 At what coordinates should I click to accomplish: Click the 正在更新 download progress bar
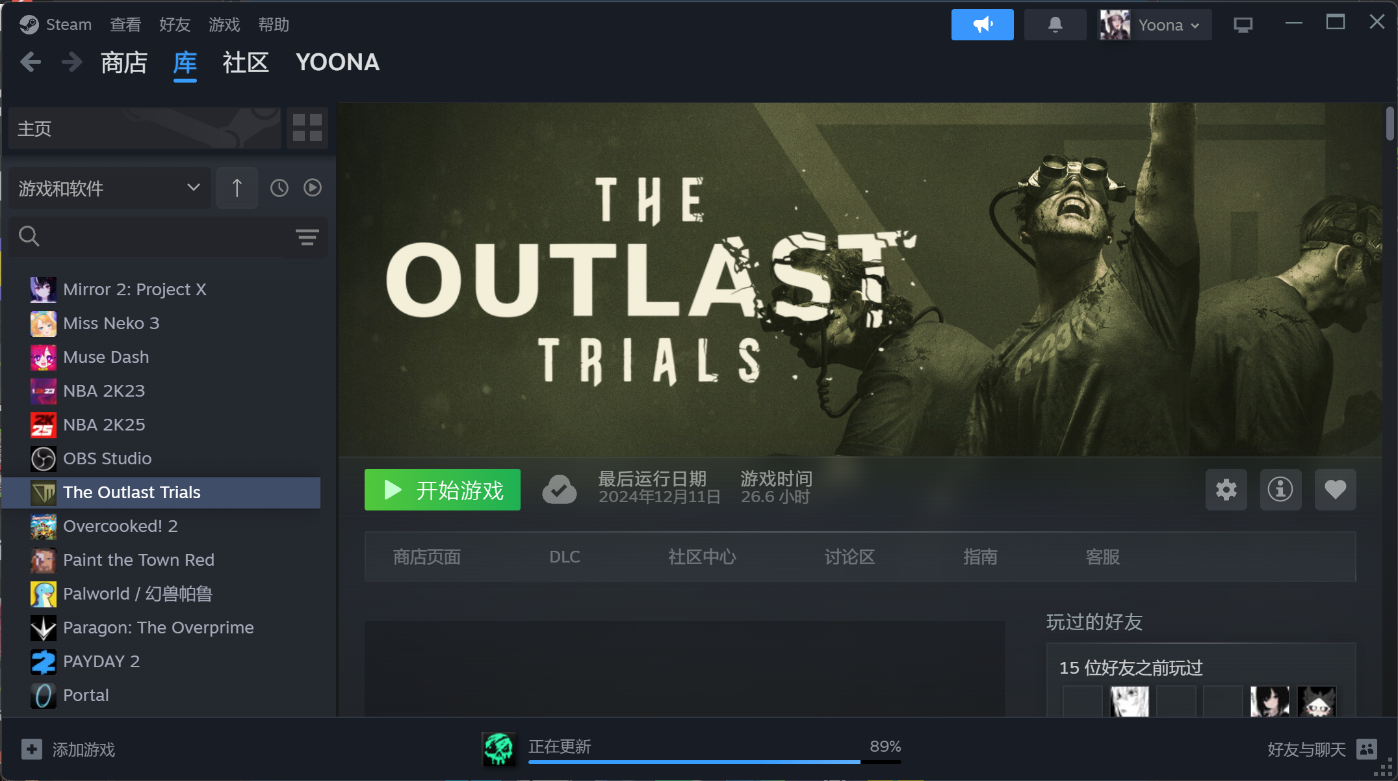click(x=715, y=761)
